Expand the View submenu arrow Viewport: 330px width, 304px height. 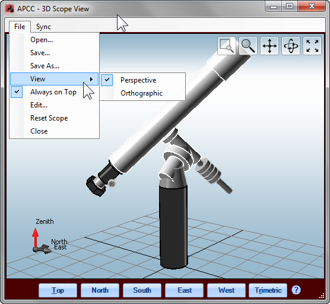point(91,79)
